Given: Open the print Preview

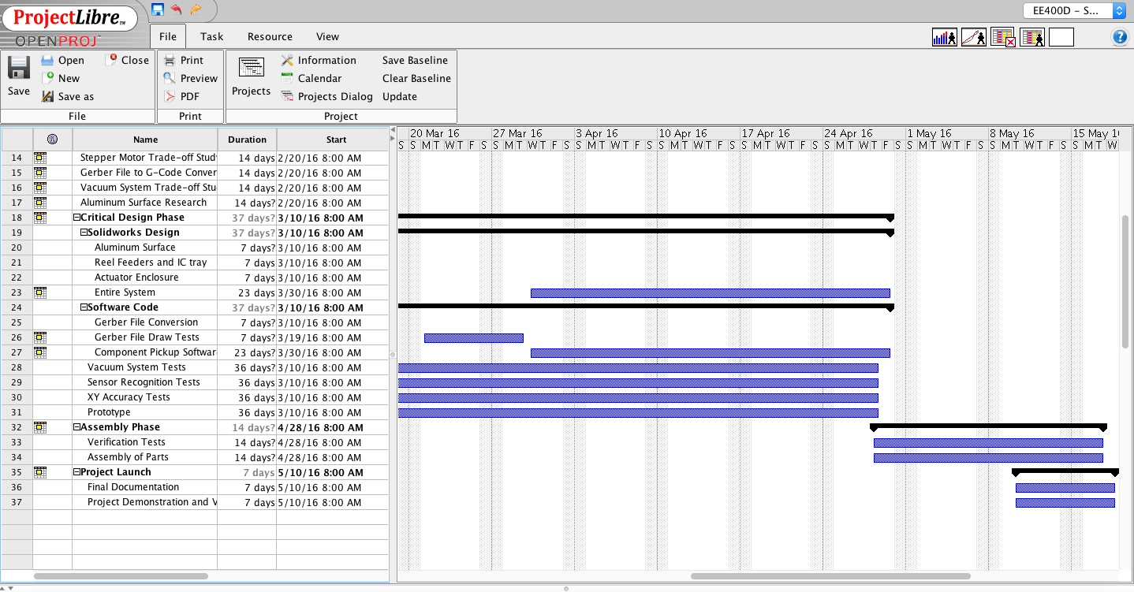Looking at the screenshot, I should 170,78.
